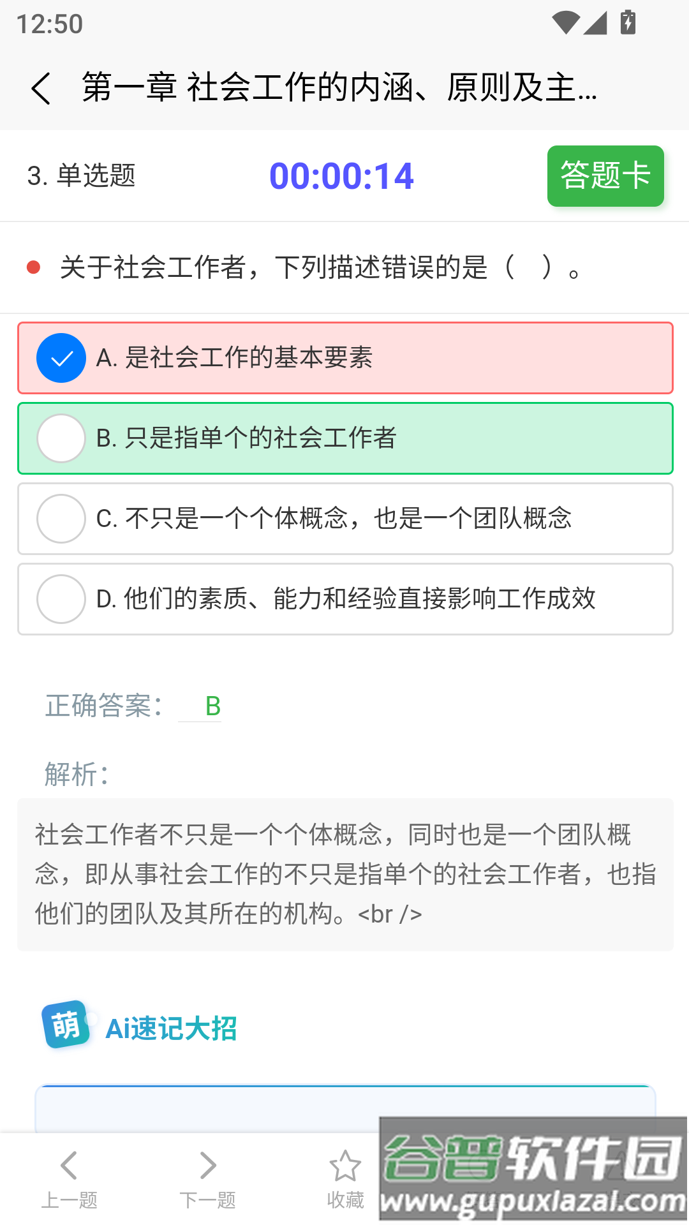Screen dimensions: 689x1225
Task: Open the 答题卡 answer sheet
Action: click(x=605, y=176)
